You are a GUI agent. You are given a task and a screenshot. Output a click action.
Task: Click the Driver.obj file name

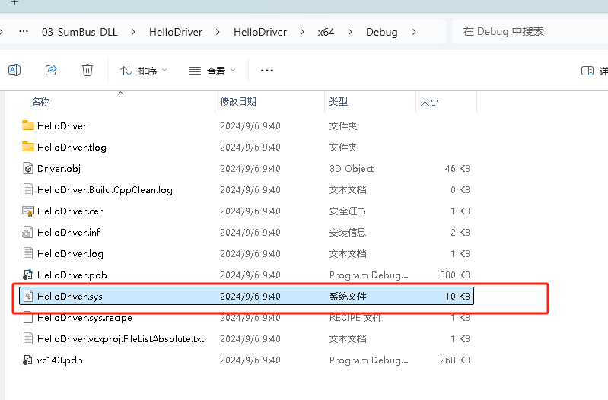click(59, 169)
